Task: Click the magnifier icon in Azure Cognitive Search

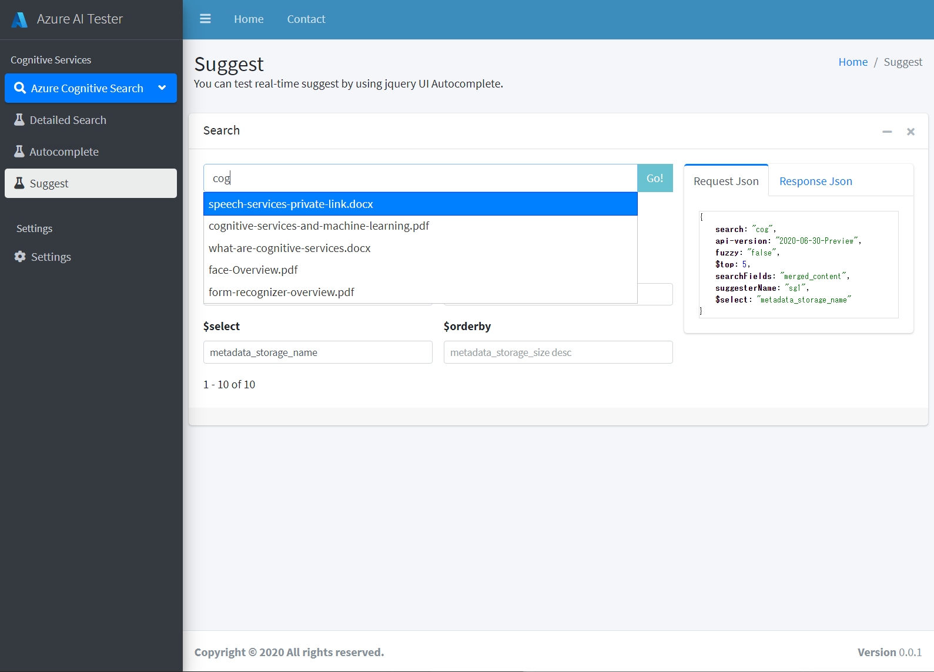Action: click(x=20, y=88)
